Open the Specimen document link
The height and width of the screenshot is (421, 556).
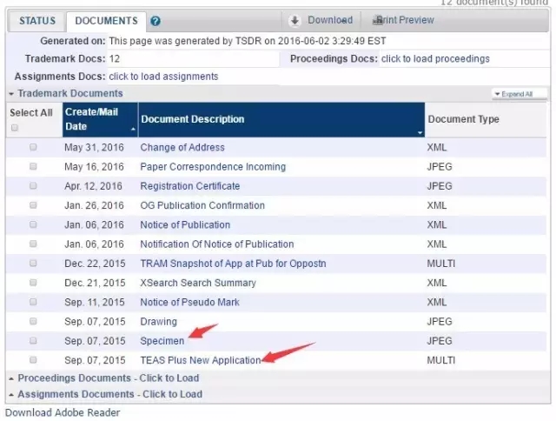click(162, 341)
